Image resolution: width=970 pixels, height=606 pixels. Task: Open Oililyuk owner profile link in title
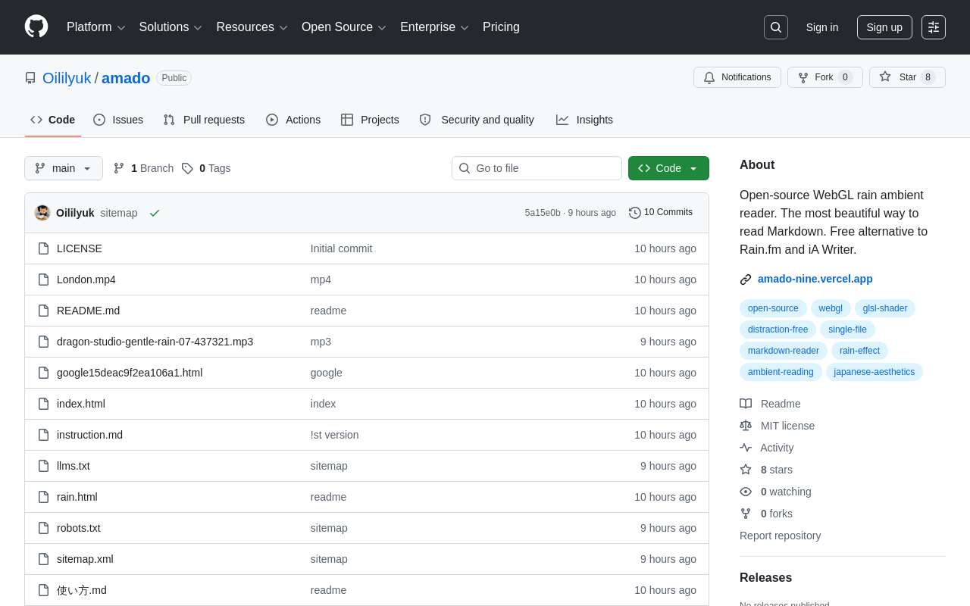point(67,78)
